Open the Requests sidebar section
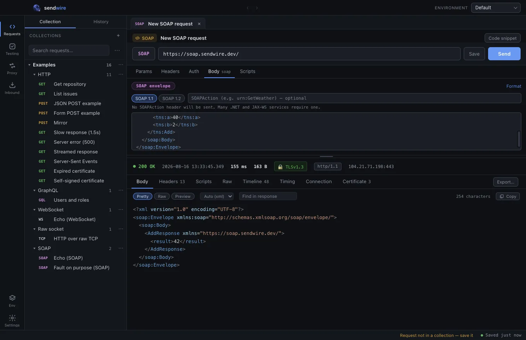Screen dimensions: 526x340 (12, 30)
